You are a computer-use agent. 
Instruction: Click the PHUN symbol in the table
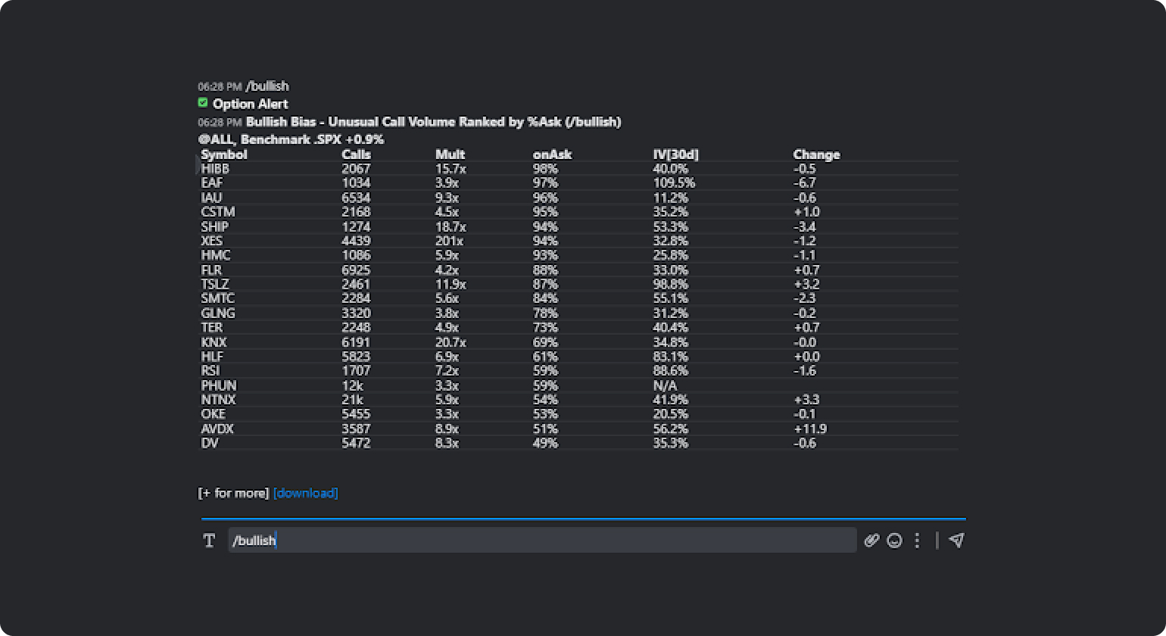[x=219, y=385]
